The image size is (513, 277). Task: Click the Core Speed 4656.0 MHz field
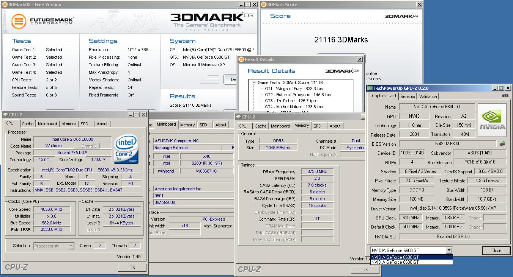pyautogui.click(x=52, y=209)
